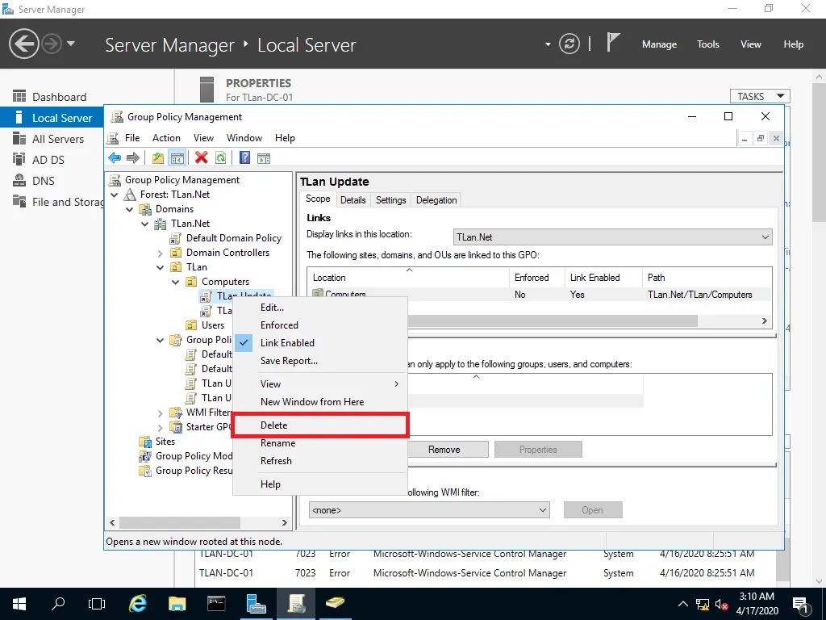Collapse the Domains tree node

(130, 209)
